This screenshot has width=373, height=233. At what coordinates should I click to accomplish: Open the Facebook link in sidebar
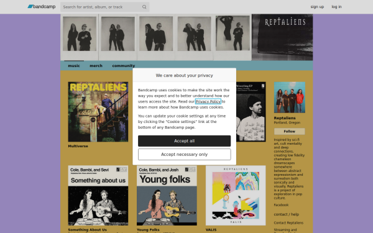click(281, 205)
